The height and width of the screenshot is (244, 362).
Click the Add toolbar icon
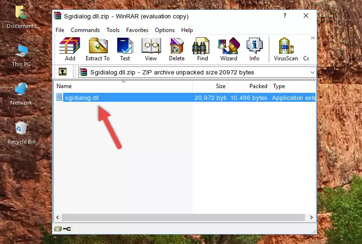pyautogui.click(x=70, y=49)
